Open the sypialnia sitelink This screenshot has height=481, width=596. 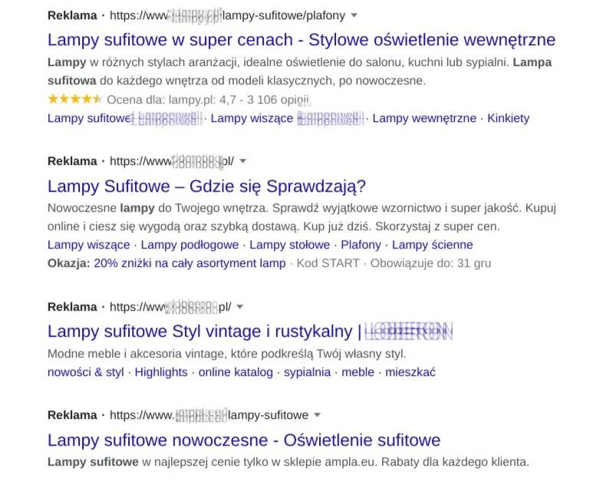coord(307,372)
